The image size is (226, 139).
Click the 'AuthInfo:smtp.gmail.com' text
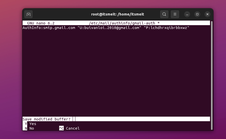(x=49, y=28)
